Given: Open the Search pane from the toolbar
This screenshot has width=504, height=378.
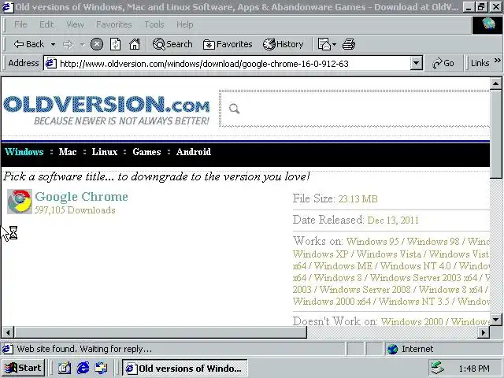Looking at the screenshot, I should (x=172, y=44).
